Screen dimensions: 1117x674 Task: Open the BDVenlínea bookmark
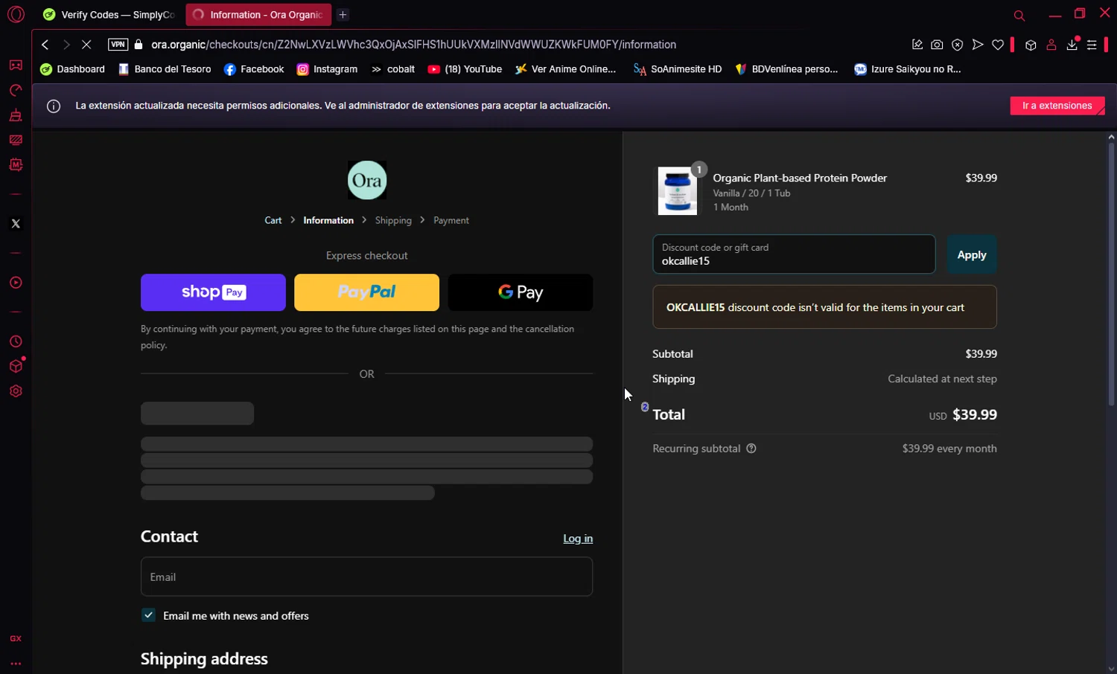tap(786, 69)
